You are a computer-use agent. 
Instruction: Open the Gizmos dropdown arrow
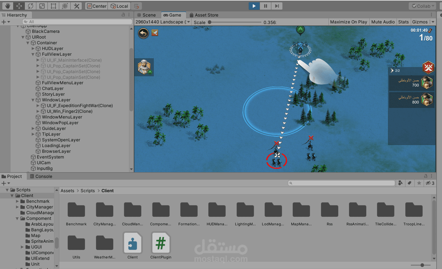click(x=433, y=22)
